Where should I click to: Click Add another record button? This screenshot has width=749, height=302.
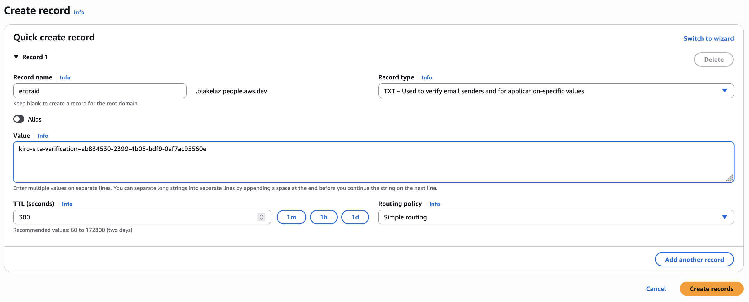tap(694, 259)
